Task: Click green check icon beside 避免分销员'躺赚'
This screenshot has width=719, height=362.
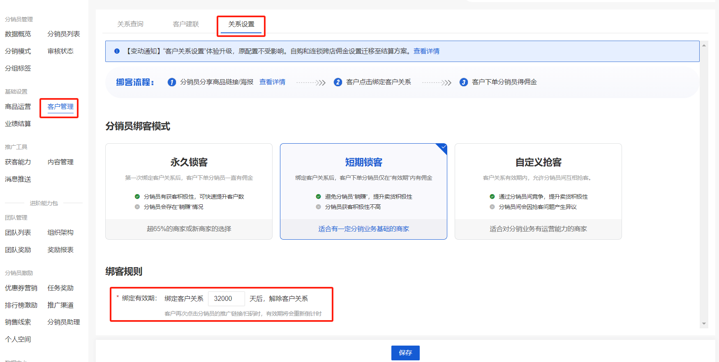Action: tap(318, 197)
